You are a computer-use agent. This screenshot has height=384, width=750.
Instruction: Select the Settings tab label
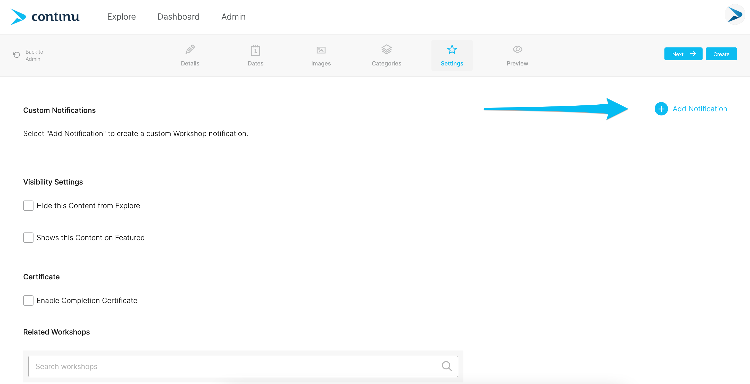point(452,63)
